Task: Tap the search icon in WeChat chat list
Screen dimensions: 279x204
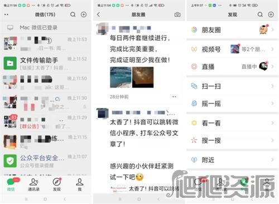Action: coord(73,15)
